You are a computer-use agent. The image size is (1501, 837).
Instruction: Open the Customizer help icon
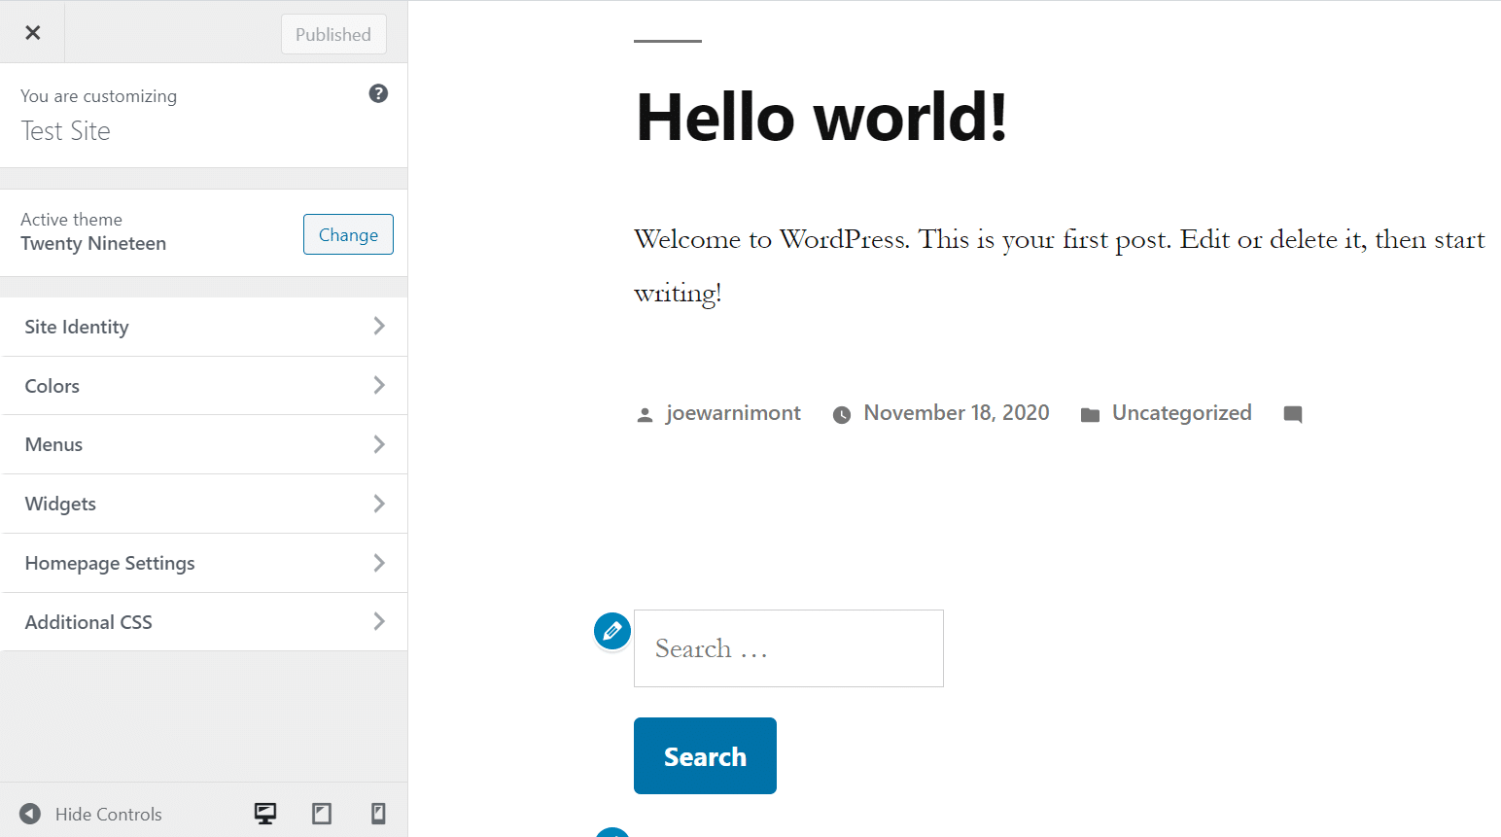pos(378,92)
